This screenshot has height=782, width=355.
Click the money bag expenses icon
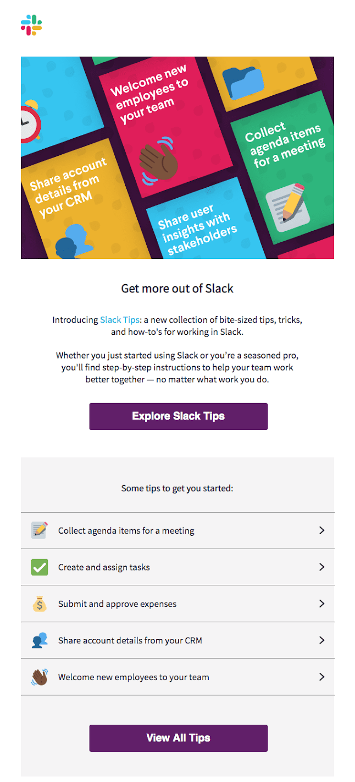[40, 604]
